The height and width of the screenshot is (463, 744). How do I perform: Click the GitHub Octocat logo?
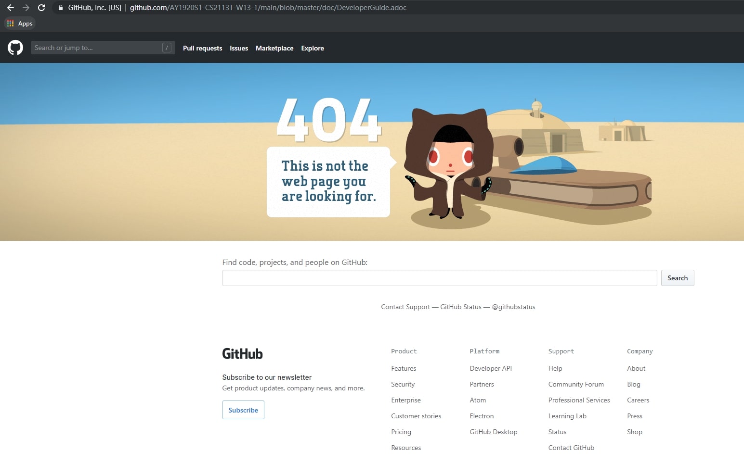tap(15, 48)
